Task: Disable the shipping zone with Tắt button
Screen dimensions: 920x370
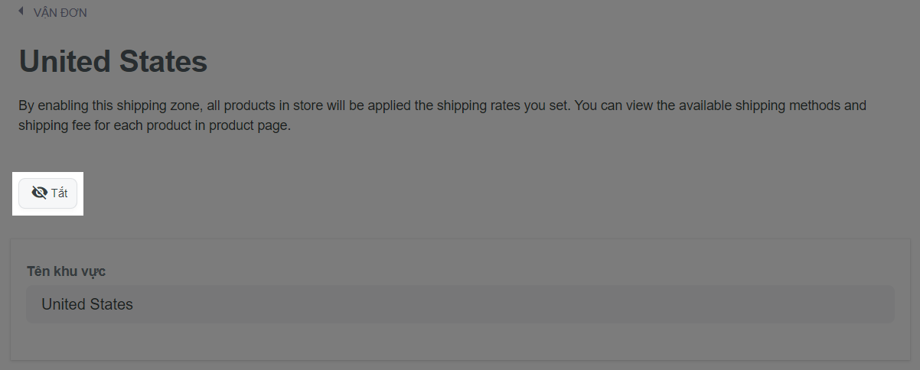Action: [48, 193]
